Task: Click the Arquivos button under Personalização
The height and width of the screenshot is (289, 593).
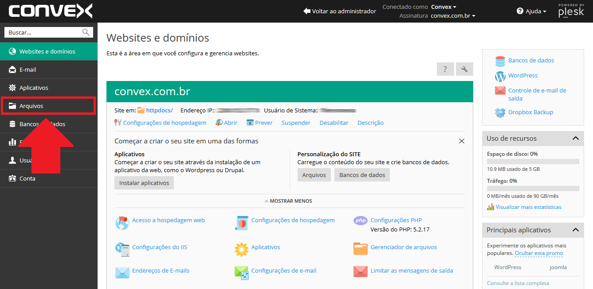Action: tap(314, 175)
